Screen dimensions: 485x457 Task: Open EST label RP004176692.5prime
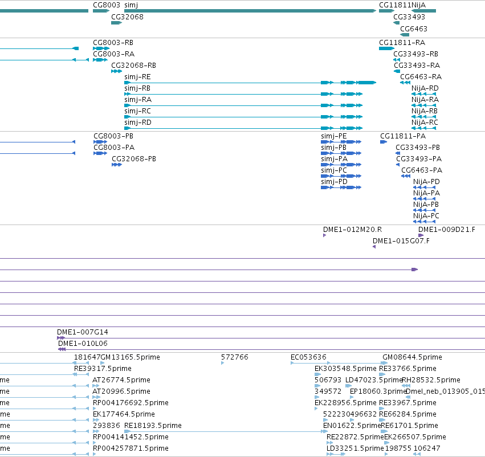pyautogui.click(x=131, y=403)
